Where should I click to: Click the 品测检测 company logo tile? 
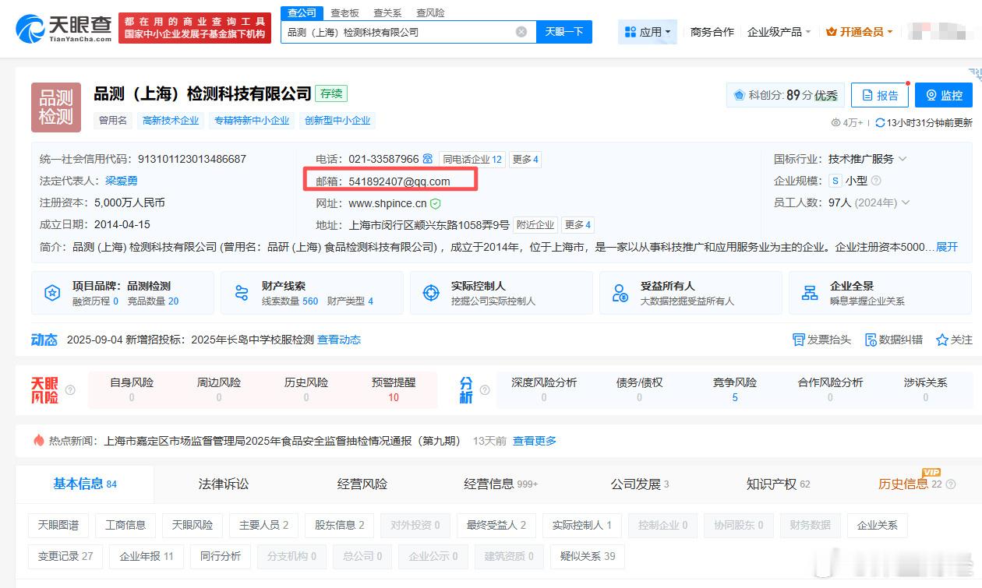pos(56,107)
